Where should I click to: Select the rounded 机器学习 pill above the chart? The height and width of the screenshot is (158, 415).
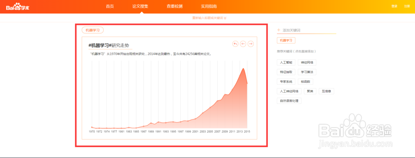point(93,30)
